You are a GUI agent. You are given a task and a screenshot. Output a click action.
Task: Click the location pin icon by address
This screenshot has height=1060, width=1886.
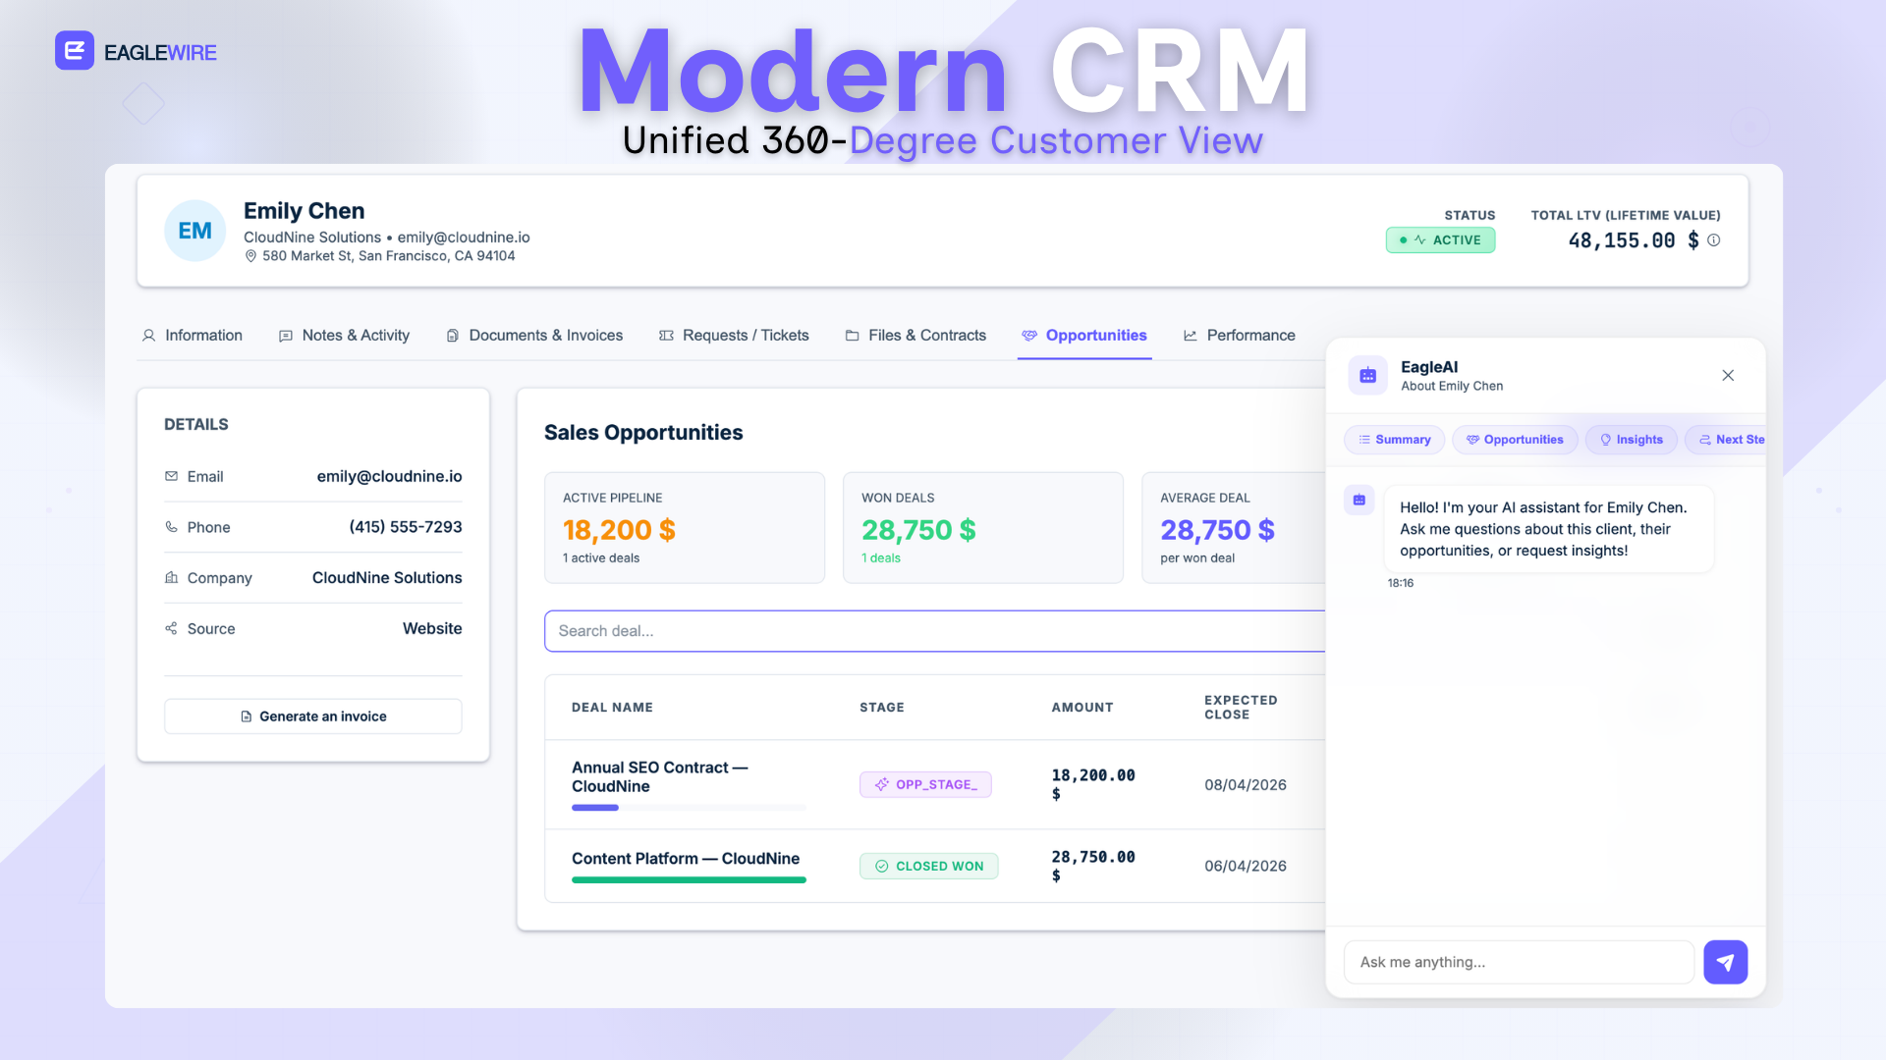coord(250,256)
